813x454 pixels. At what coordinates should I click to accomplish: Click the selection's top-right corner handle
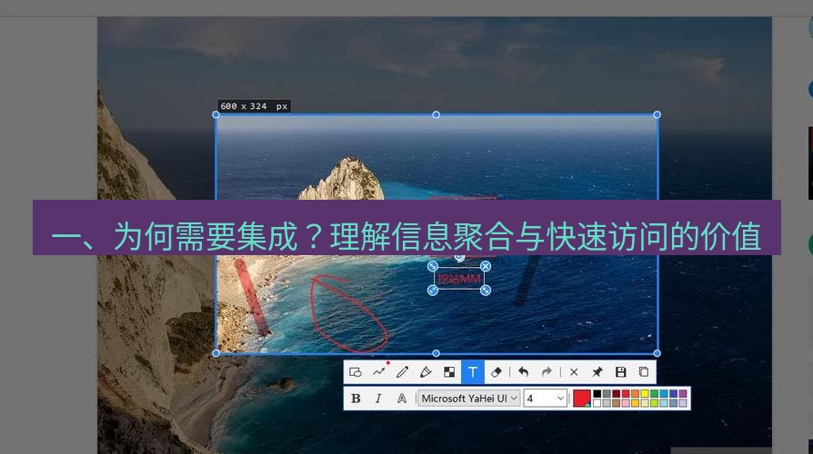pos(657,114)
